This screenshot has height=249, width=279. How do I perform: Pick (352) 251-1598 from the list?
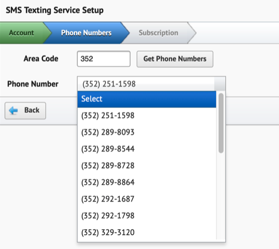coord(147,116)
